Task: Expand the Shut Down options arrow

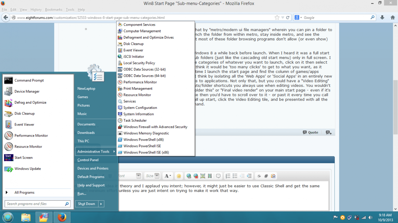Action: (x=101, y=204)
